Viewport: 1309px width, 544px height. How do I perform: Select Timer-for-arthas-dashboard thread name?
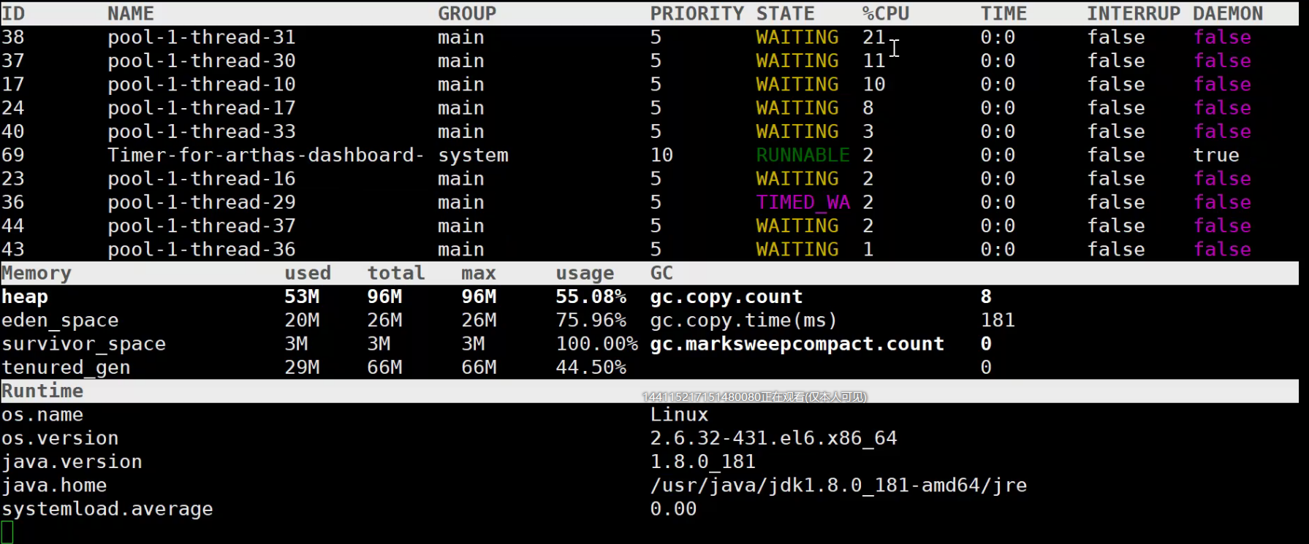coord(266,155)
